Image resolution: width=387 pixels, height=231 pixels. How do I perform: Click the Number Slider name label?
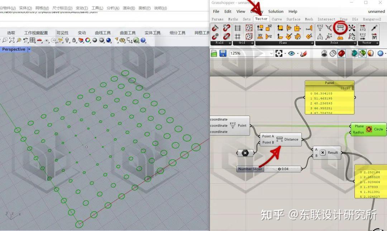click(250, 169)
